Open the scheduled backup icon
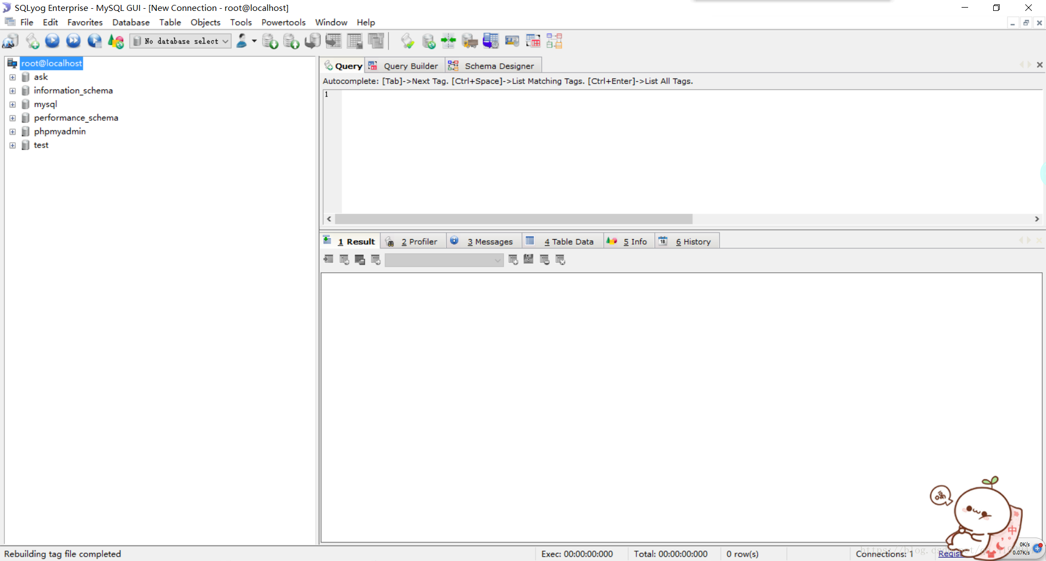 click(491, 41)
